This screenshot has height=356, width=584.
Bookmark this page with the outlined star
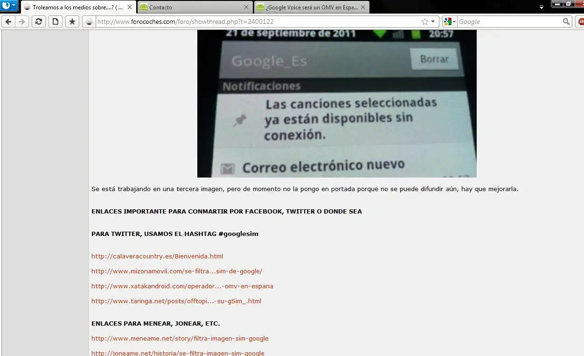pos(425,21)
